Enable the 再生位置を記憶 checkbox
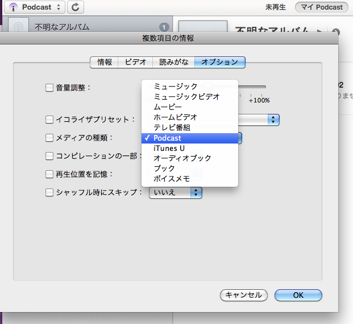 [x=49, y=174]
